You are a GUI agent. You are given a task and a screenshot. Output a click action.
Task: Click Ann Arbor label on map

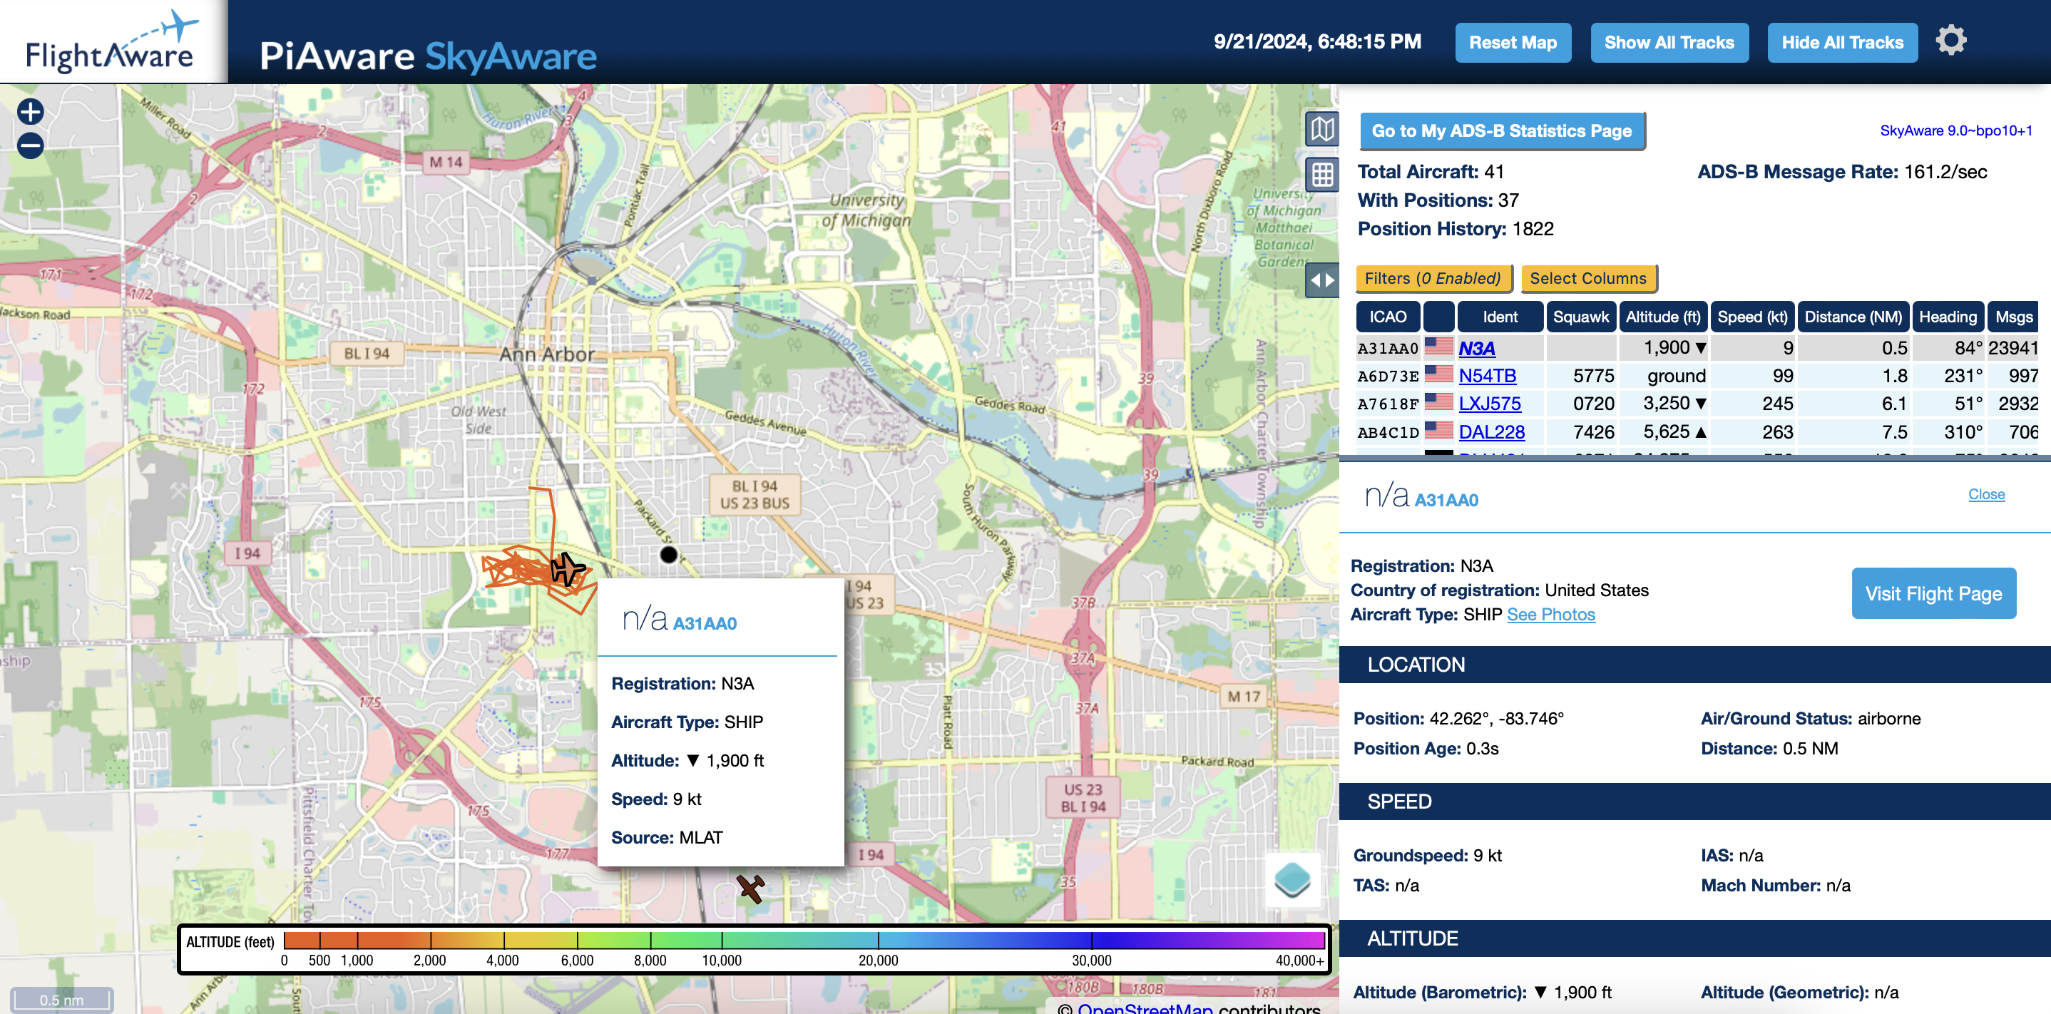click(x=547, y=354)
